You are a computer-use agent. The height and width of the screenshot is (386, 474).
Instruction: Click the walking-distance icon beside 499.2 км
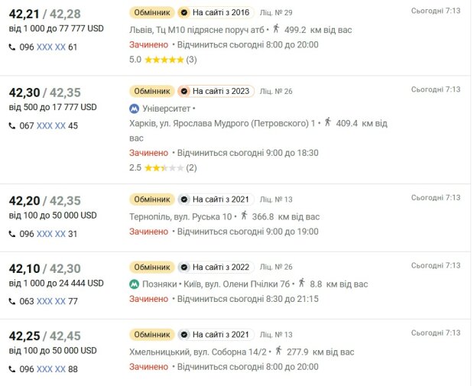[276, 28]
